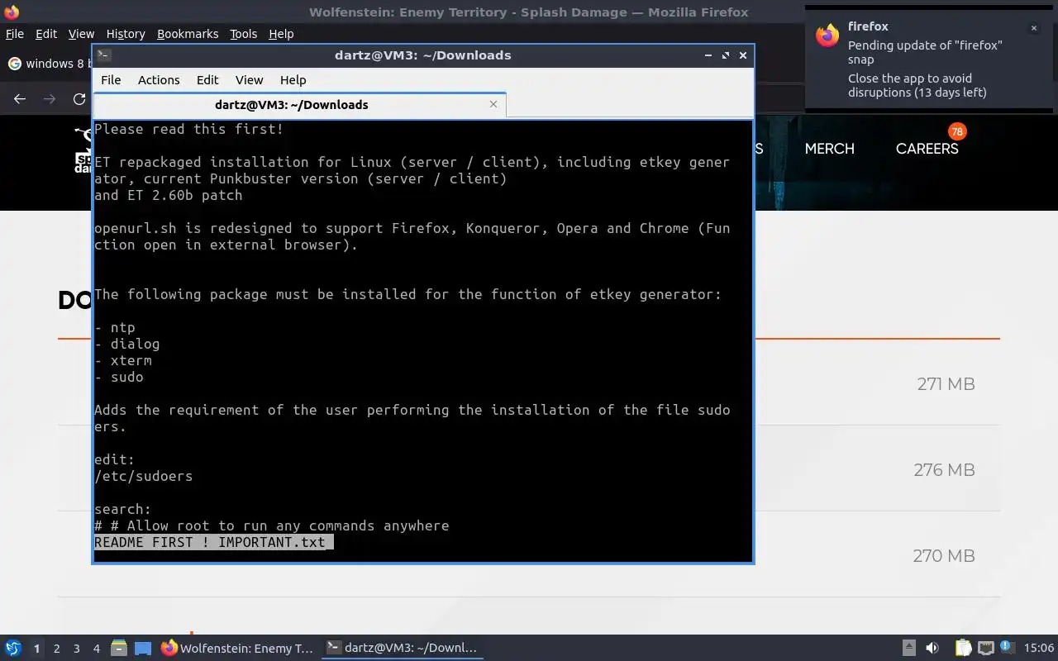Click the 15:06 panel clock

click(x=1039, y=649)
